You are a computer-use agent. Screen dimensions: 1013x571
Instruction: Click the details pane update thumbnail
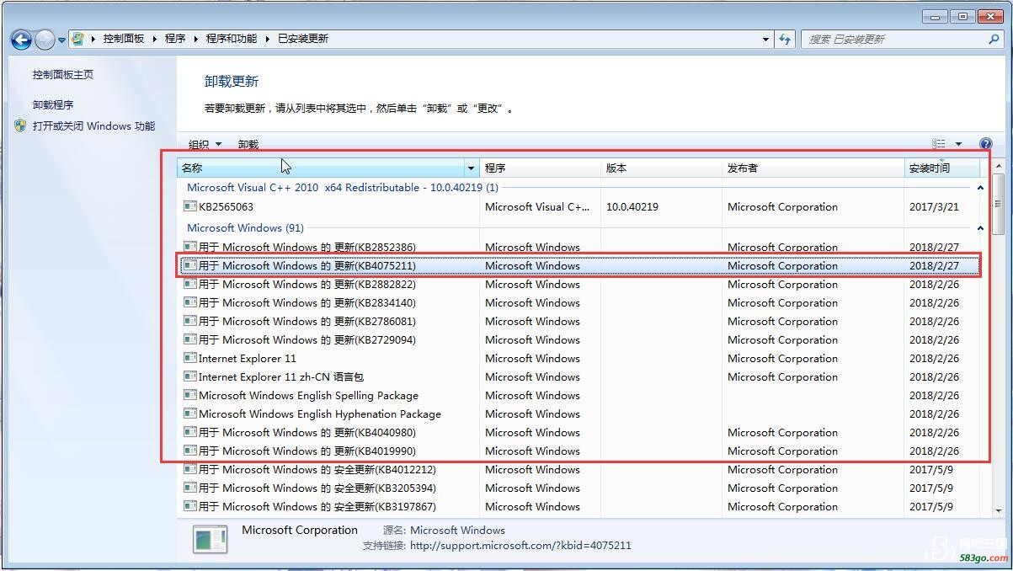tap(210, 539)
